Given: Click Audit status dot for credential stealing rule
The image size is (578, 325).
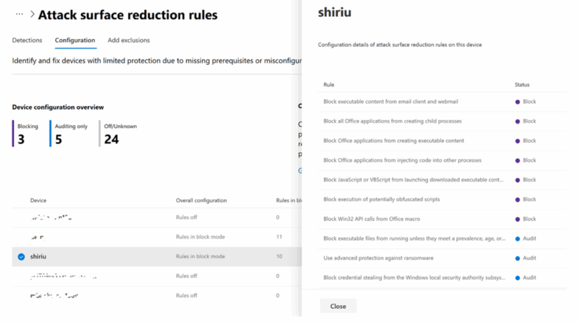Looking at the screenshot, I should pos(517,278).
